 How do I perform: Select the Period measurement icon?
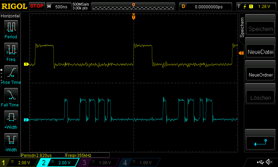11,27
